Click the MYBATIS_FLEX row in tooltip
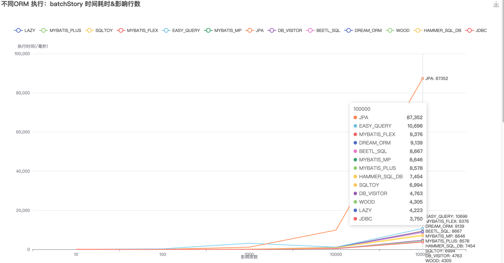This screenshot has height=263, width=504. point(388,134)
